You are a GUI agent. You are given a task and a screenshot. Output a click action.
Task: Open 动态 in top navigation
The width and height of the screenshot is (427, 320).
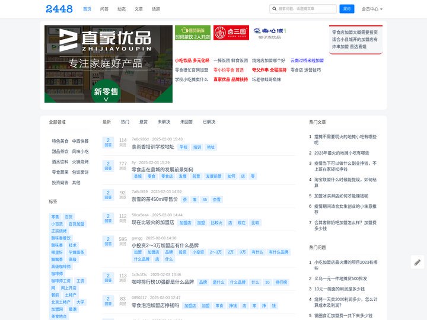pyautogui.click(x=122, y=9)
